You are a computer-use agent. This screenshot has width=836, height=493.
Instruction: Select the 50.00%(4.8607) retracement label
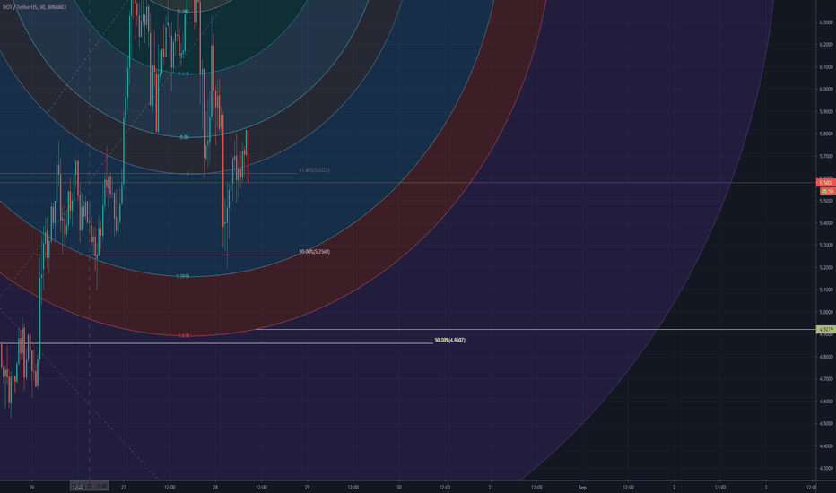tap(449, 340)
